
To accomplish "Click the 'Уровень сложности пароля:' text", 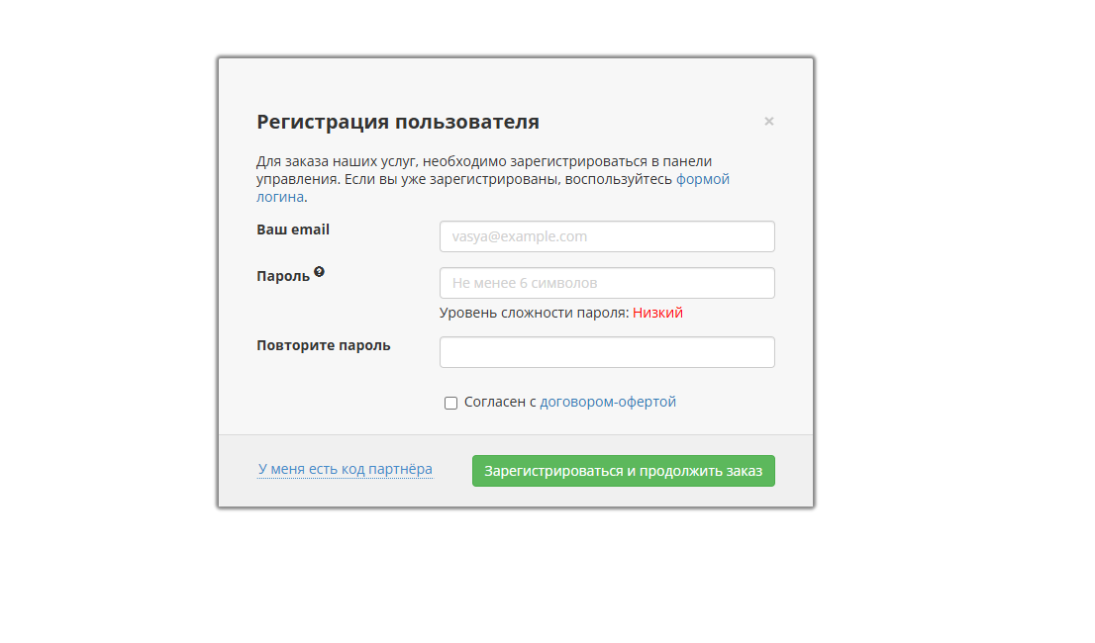I will 534,313.
